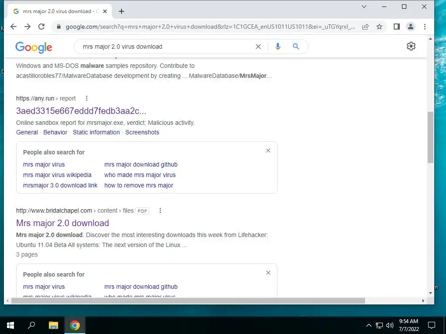Open the notification action center
This screenshot has width=446, height=334.
point(432,325)
